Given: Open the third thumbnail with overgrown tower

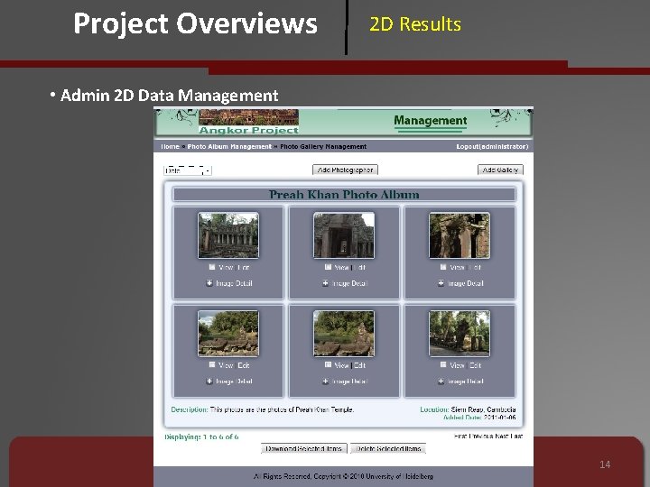Looking at the screenshot, I should coord(460,235).
